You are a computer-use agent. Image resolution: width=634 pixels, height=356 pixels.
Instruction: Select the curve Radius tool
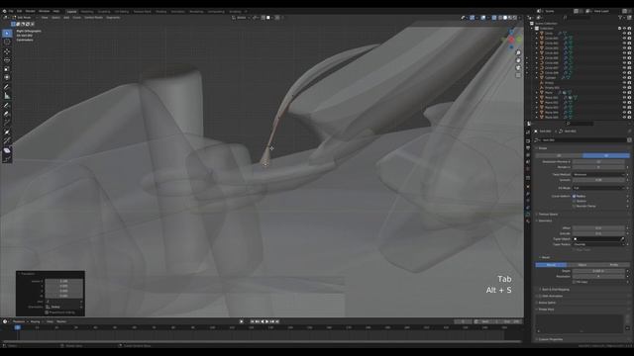[x=7, y=132]
